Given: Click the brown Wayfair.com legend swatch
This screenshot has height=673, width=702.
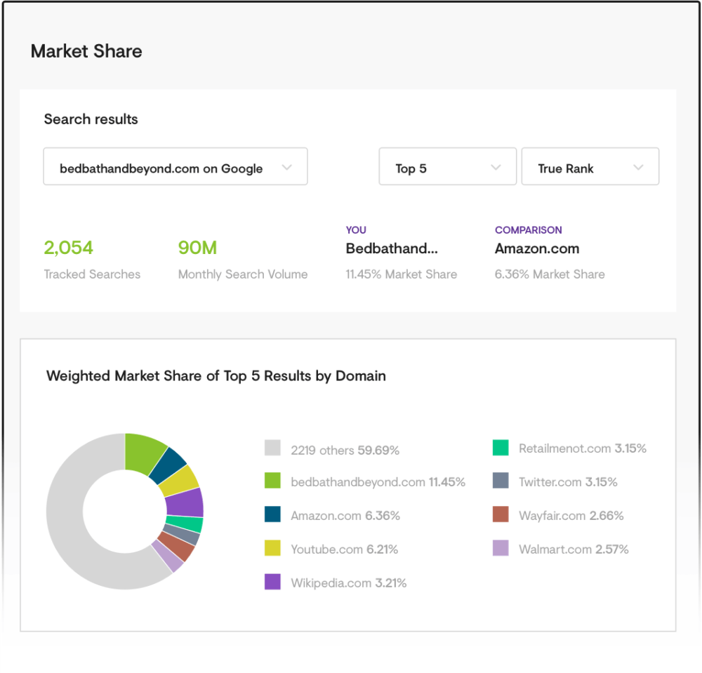Looking at the screenshot, I should (501, 514).
